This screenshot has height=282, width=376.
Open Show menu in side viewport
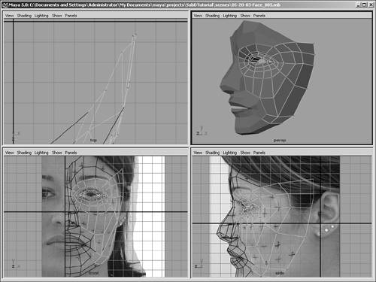pos(245,153)
